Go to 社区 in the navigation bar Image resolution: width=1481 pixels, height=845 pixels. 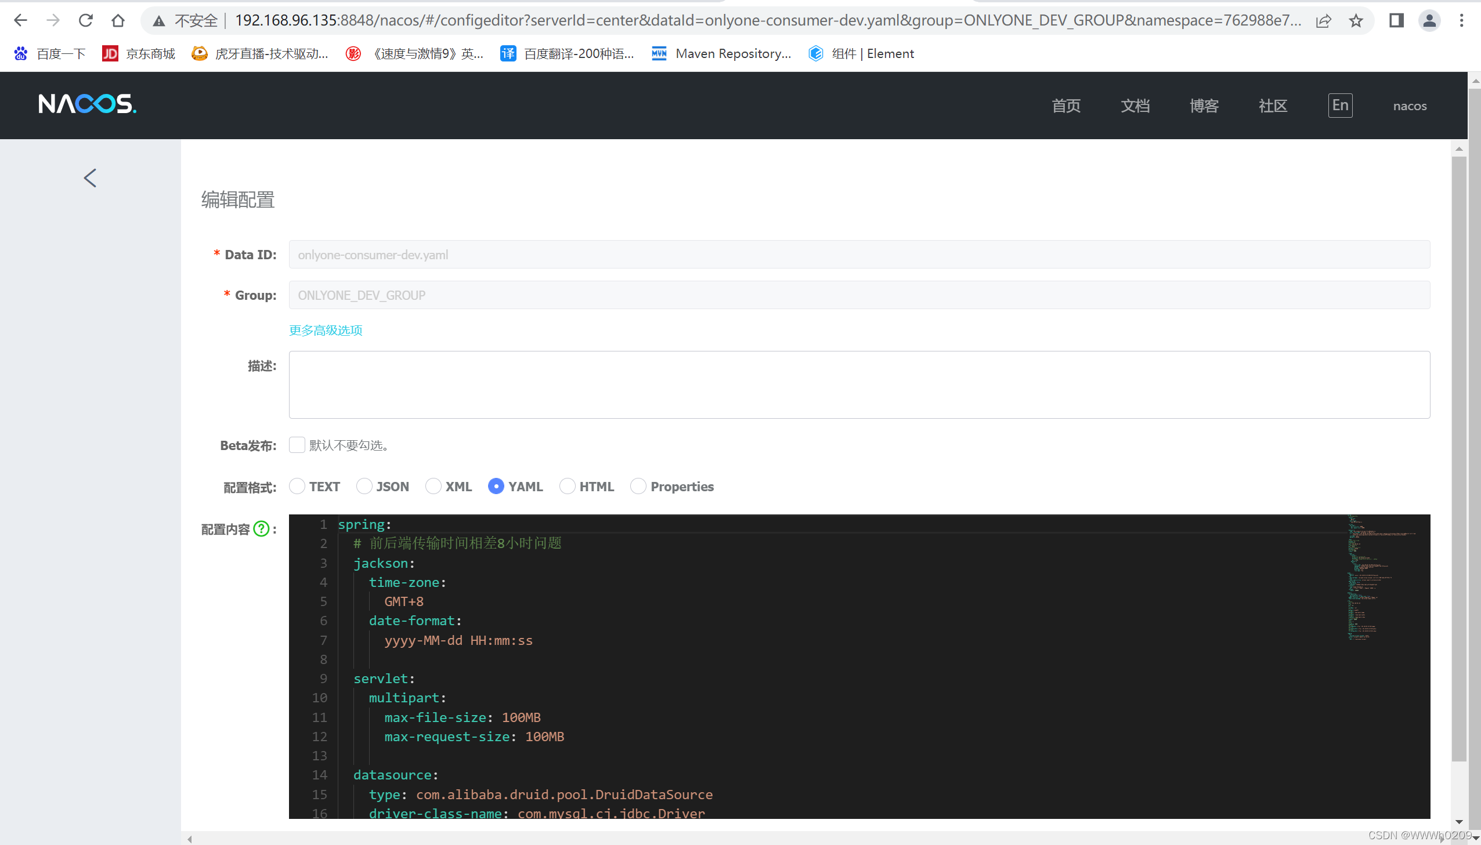(x=1273, y=106)
